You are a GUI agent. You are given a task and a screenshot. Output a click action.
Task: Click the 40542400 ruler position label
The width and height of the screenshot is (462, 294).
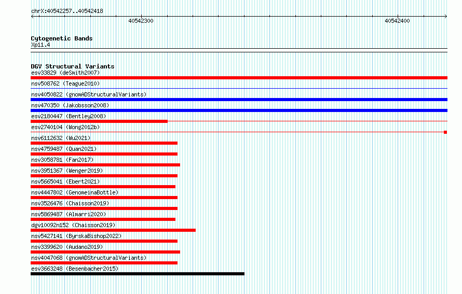tap(397, 21)
